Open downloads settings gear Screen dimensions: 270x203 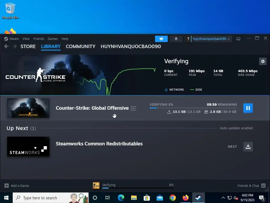click(x=263, y=61)
